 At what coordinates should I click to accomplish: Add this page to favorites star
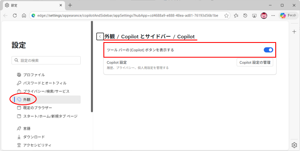tap(226, 16)
